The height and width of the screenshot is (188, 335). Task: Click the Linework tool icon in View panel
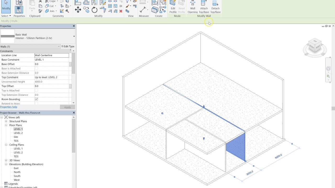pyautogui.click(x=135, y=6)
